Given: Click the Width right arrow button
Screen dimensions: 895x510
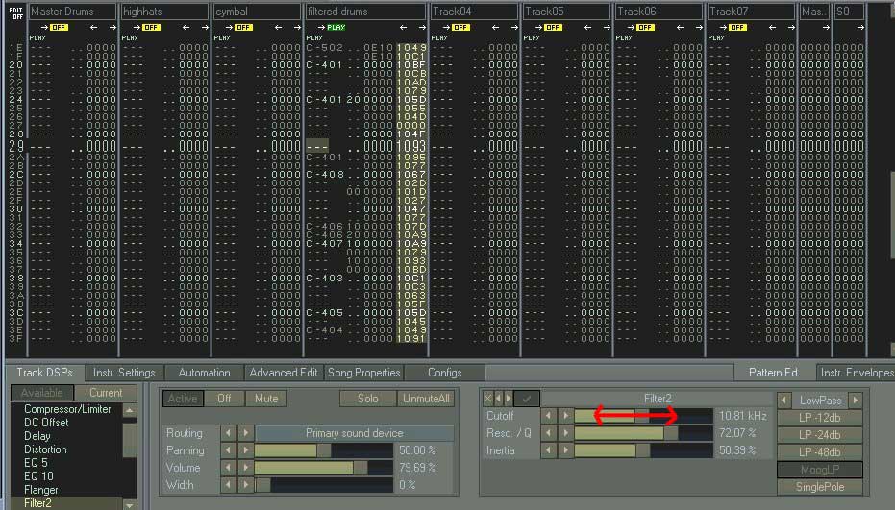Looking at the screenshot, I should 246,485.
